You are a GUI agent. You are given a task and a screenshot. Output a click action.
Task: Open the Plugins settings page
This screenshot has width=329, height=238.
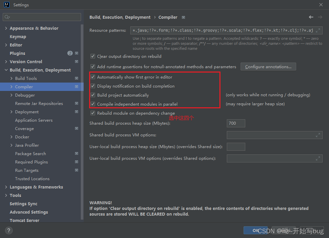pos(17,53)
